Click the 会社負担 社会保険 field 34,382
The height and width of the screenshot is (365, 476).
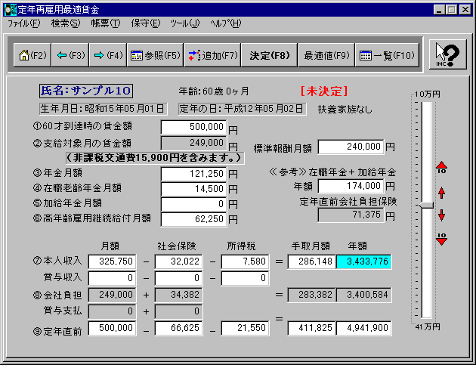click(178, 295)
